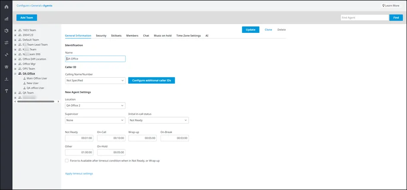The width and height of the screenshot is (407, 190).
Task: Open the graduation cap training icon
Action: 6,66
